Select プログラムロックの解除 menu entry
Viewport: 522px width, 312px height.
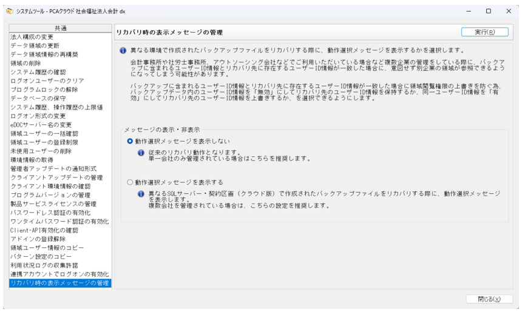44,90
